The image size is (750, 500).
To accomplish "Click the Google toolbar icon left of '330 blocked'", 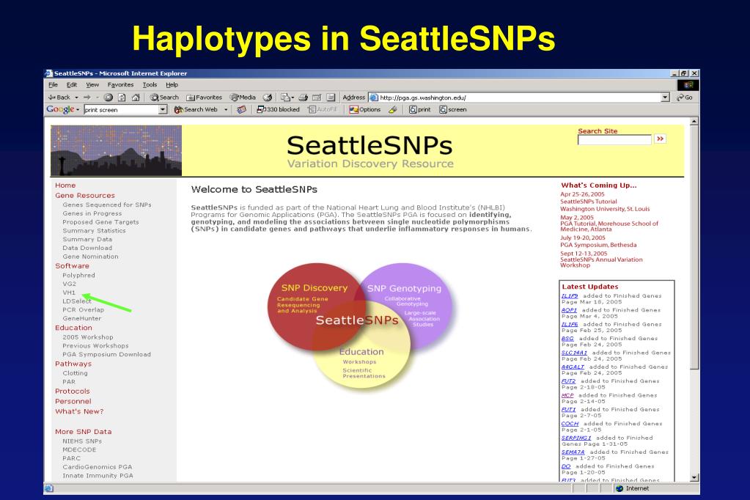I will [x=241, y=109].
